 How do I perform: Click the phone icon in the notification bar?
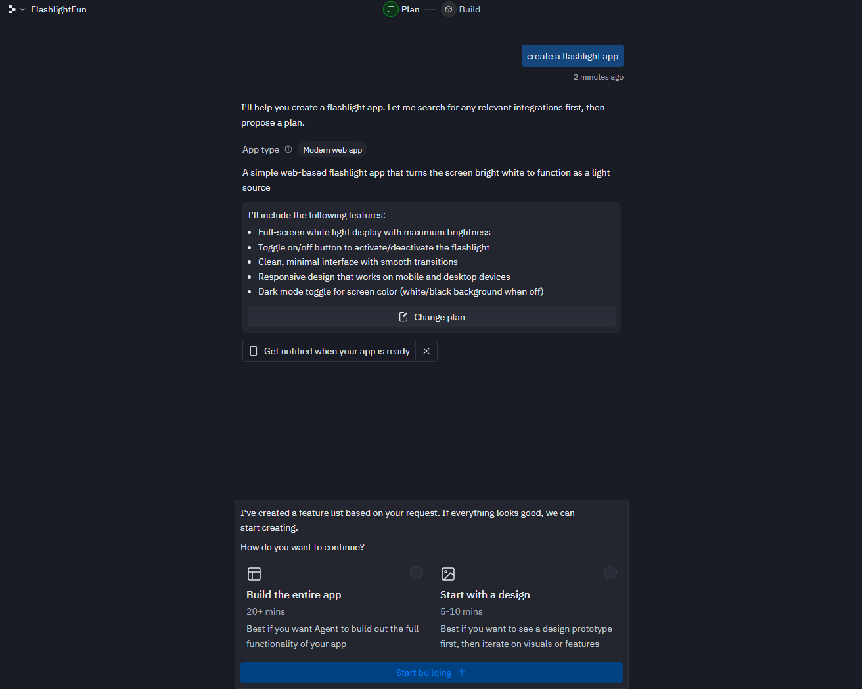point(254,351)
